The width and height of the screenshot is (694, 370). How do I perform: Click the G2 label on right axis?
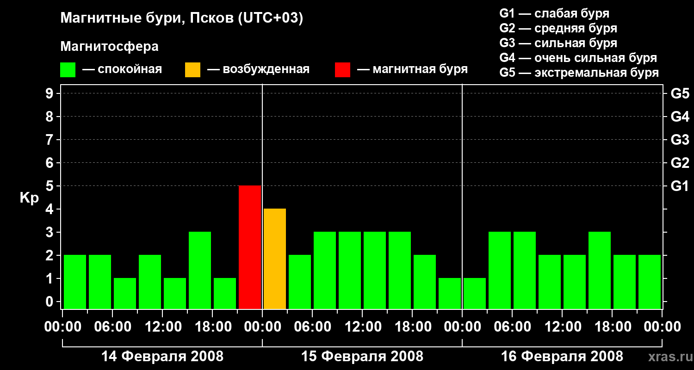click(x=680, y=163)
